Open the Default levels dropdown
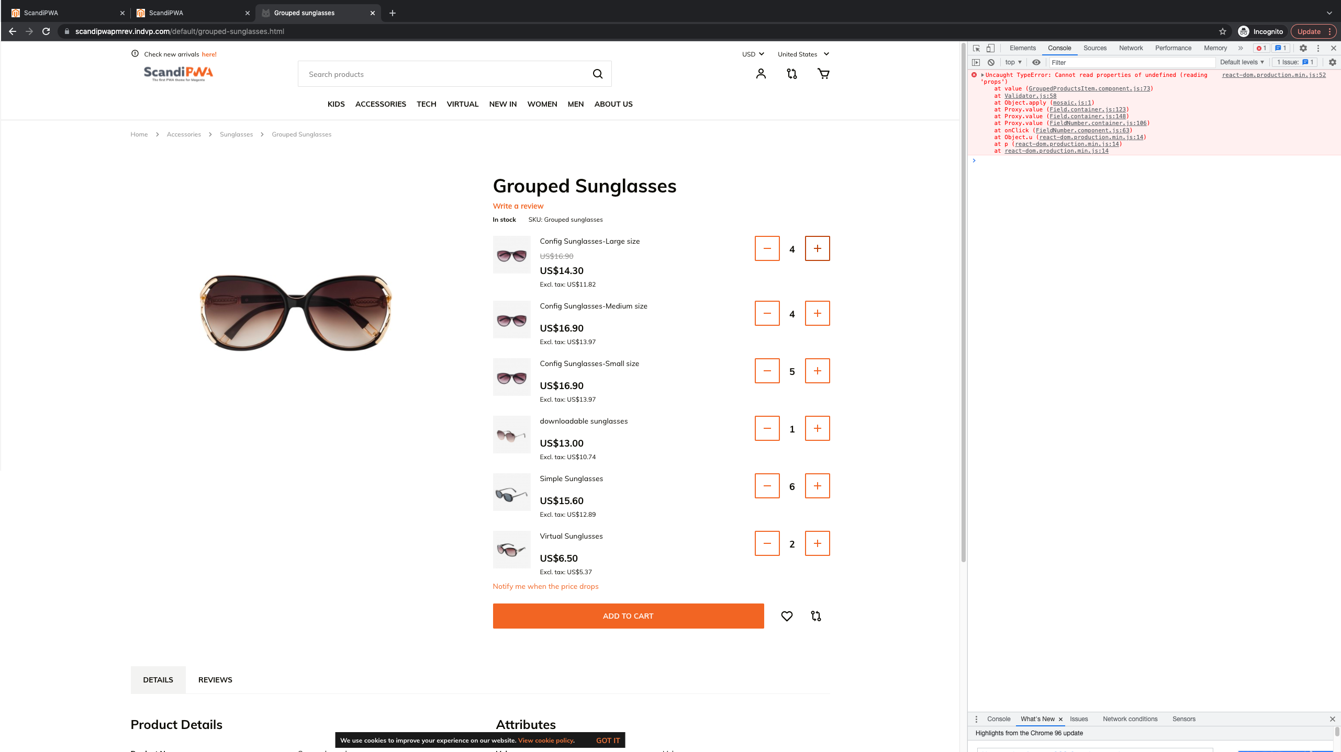The width and height of the screenshot is (1341, 752). pos(1242,62)
